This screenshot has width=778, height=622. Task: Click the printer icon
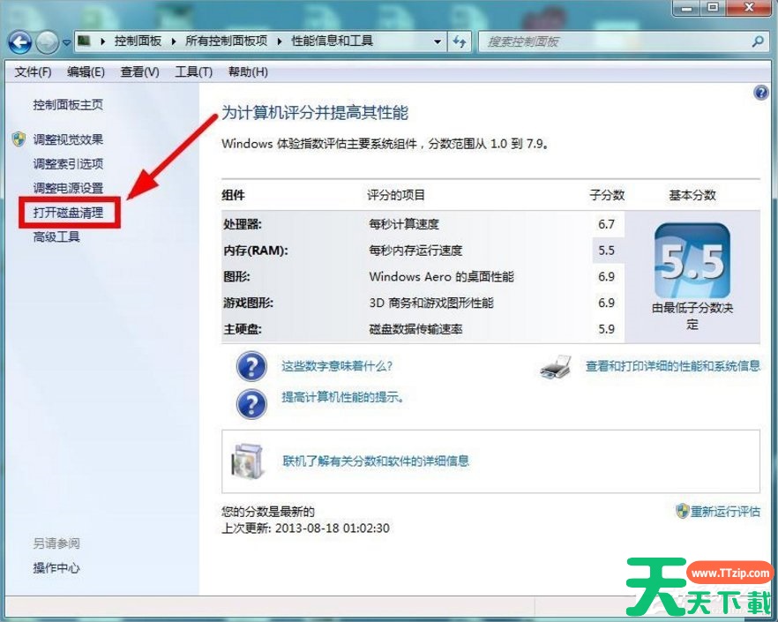(556, 367)
